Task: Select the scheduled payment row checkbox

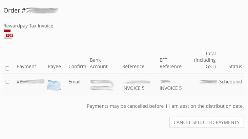Action: click(x=7, y=82)
